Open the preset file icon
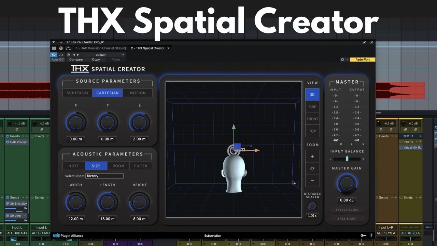The height and width of the screenshot is (246, 437). point(69,55)
